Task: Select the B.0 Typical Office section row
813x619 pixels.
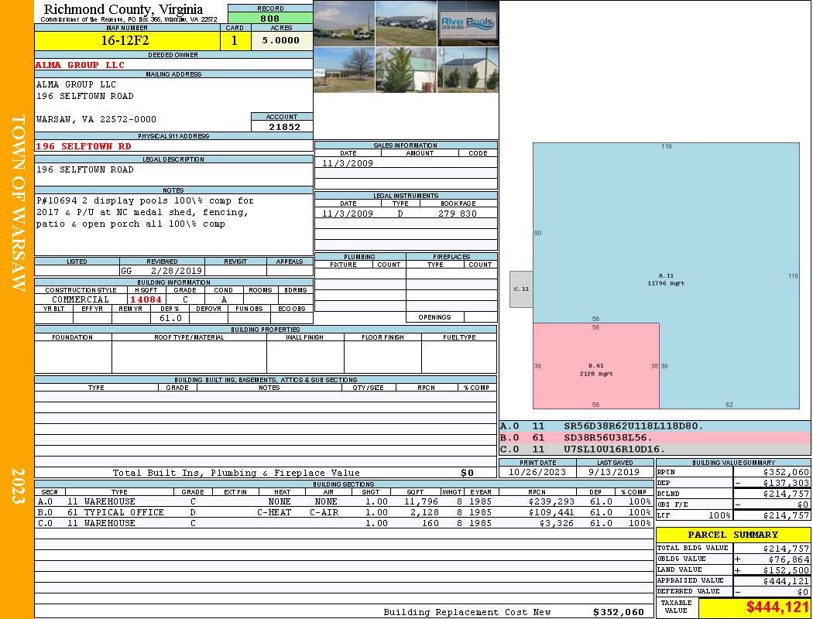Action: point(344,512)
